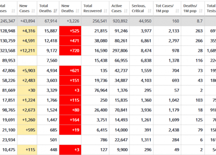Click the Total Recovered header label
Viewport: 216px width, 155px height.
tap(92, 8)
